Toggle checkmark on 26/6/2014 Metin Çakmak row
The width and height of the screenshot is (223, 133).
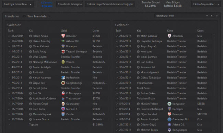click(117, 36)
